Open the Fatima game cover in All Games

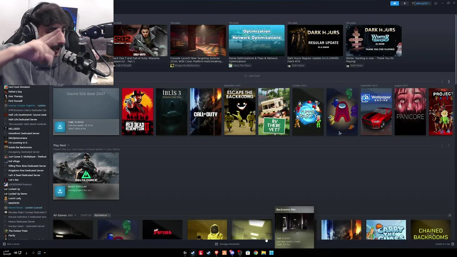(x=162, y=230)
